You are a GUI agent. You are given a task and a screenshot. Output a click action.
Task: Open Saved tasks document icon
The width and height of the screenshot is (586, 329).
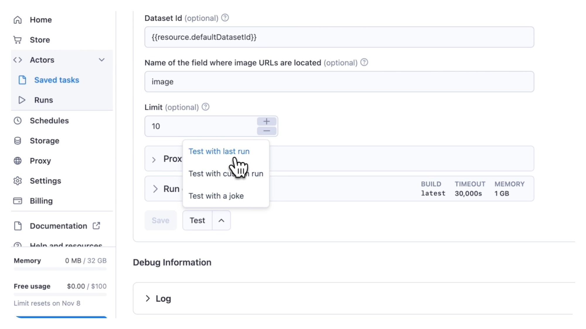tap(23, 80)
